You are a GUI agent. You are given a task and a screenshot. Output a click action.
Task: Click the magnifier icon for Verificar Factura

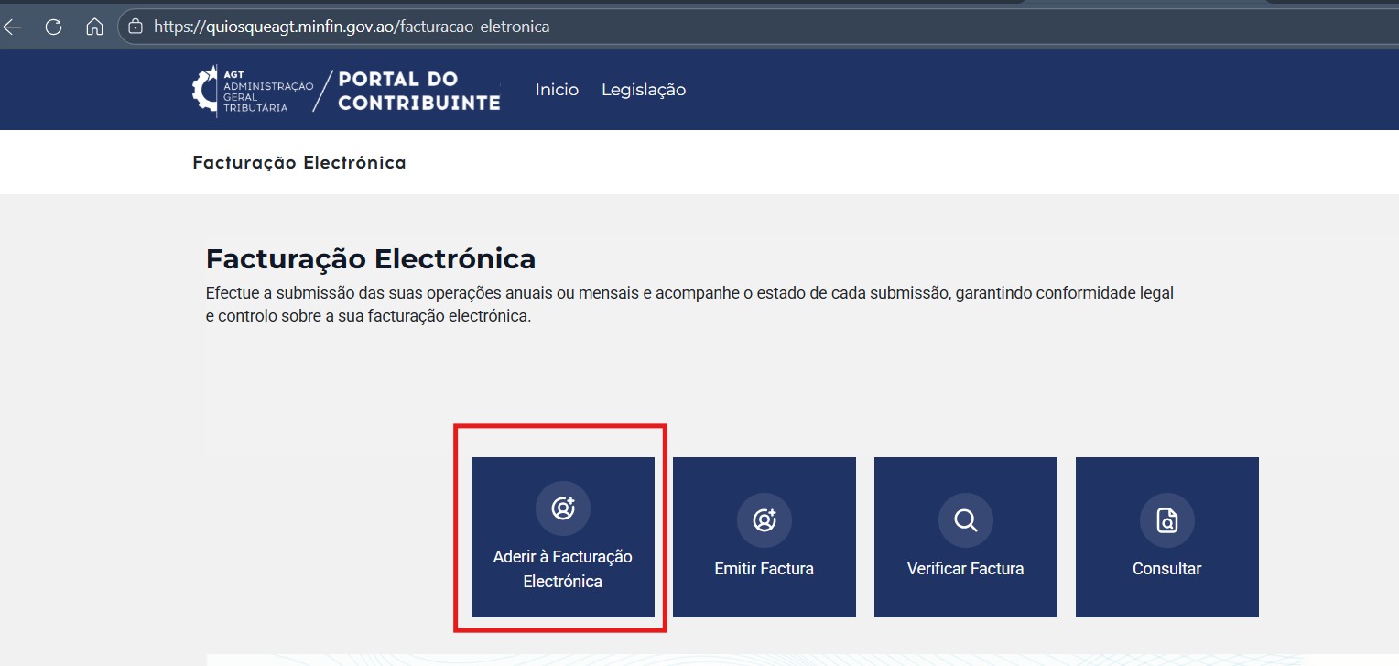tap(966, 520)
